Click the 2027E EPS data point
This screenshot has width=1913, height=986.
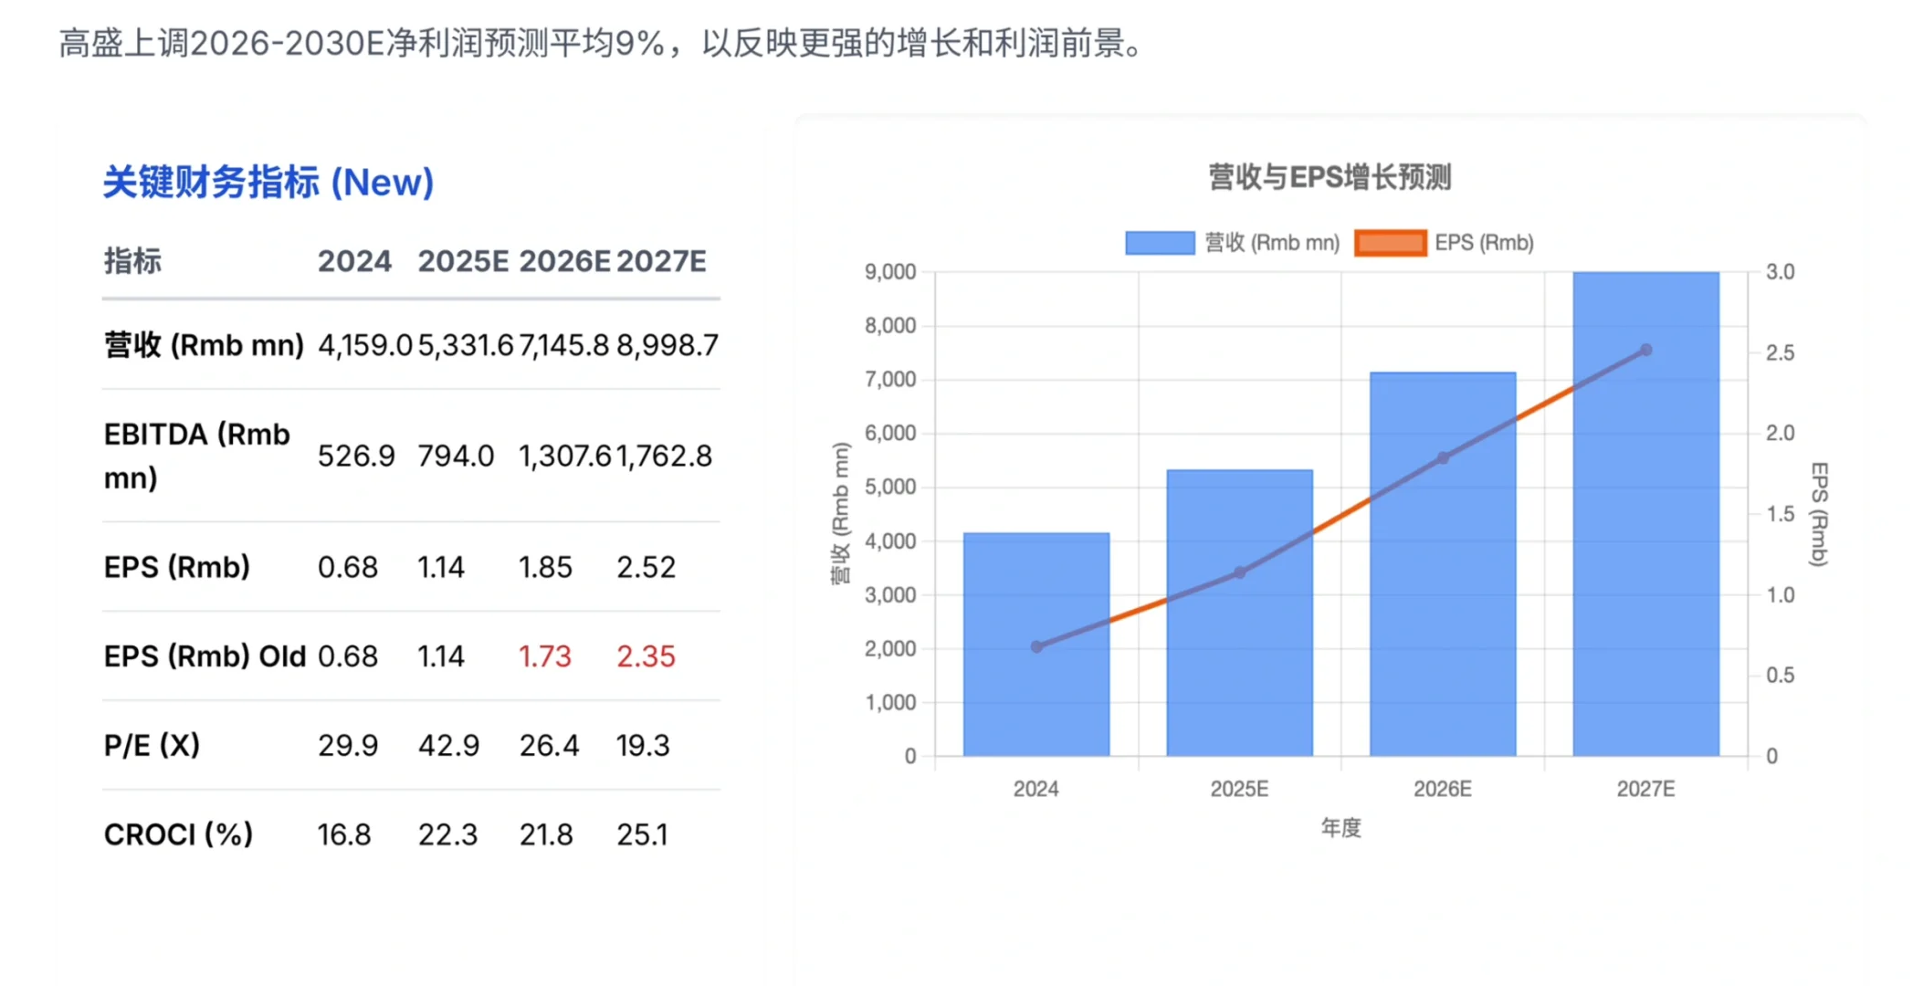tap(1645, 349)
